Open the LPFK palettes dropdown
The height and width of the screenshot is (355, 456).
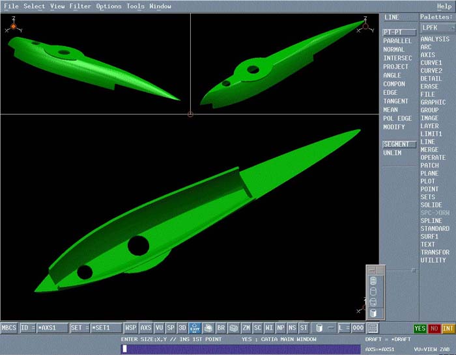tap(436, 28)
